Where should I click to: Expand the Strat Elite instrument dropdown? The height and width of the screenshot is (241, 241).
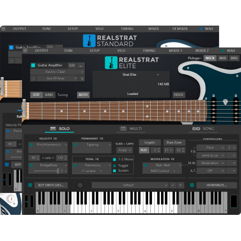[x=158, y=75]
